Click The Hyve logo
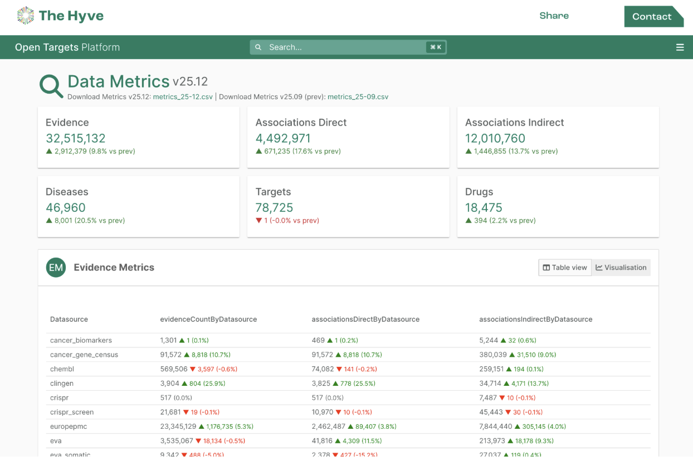This screenshot has height=465, width=693. (60, 16)
